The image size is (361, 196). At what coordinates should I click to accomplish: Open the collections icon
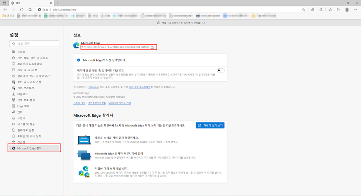pos(338,10)
